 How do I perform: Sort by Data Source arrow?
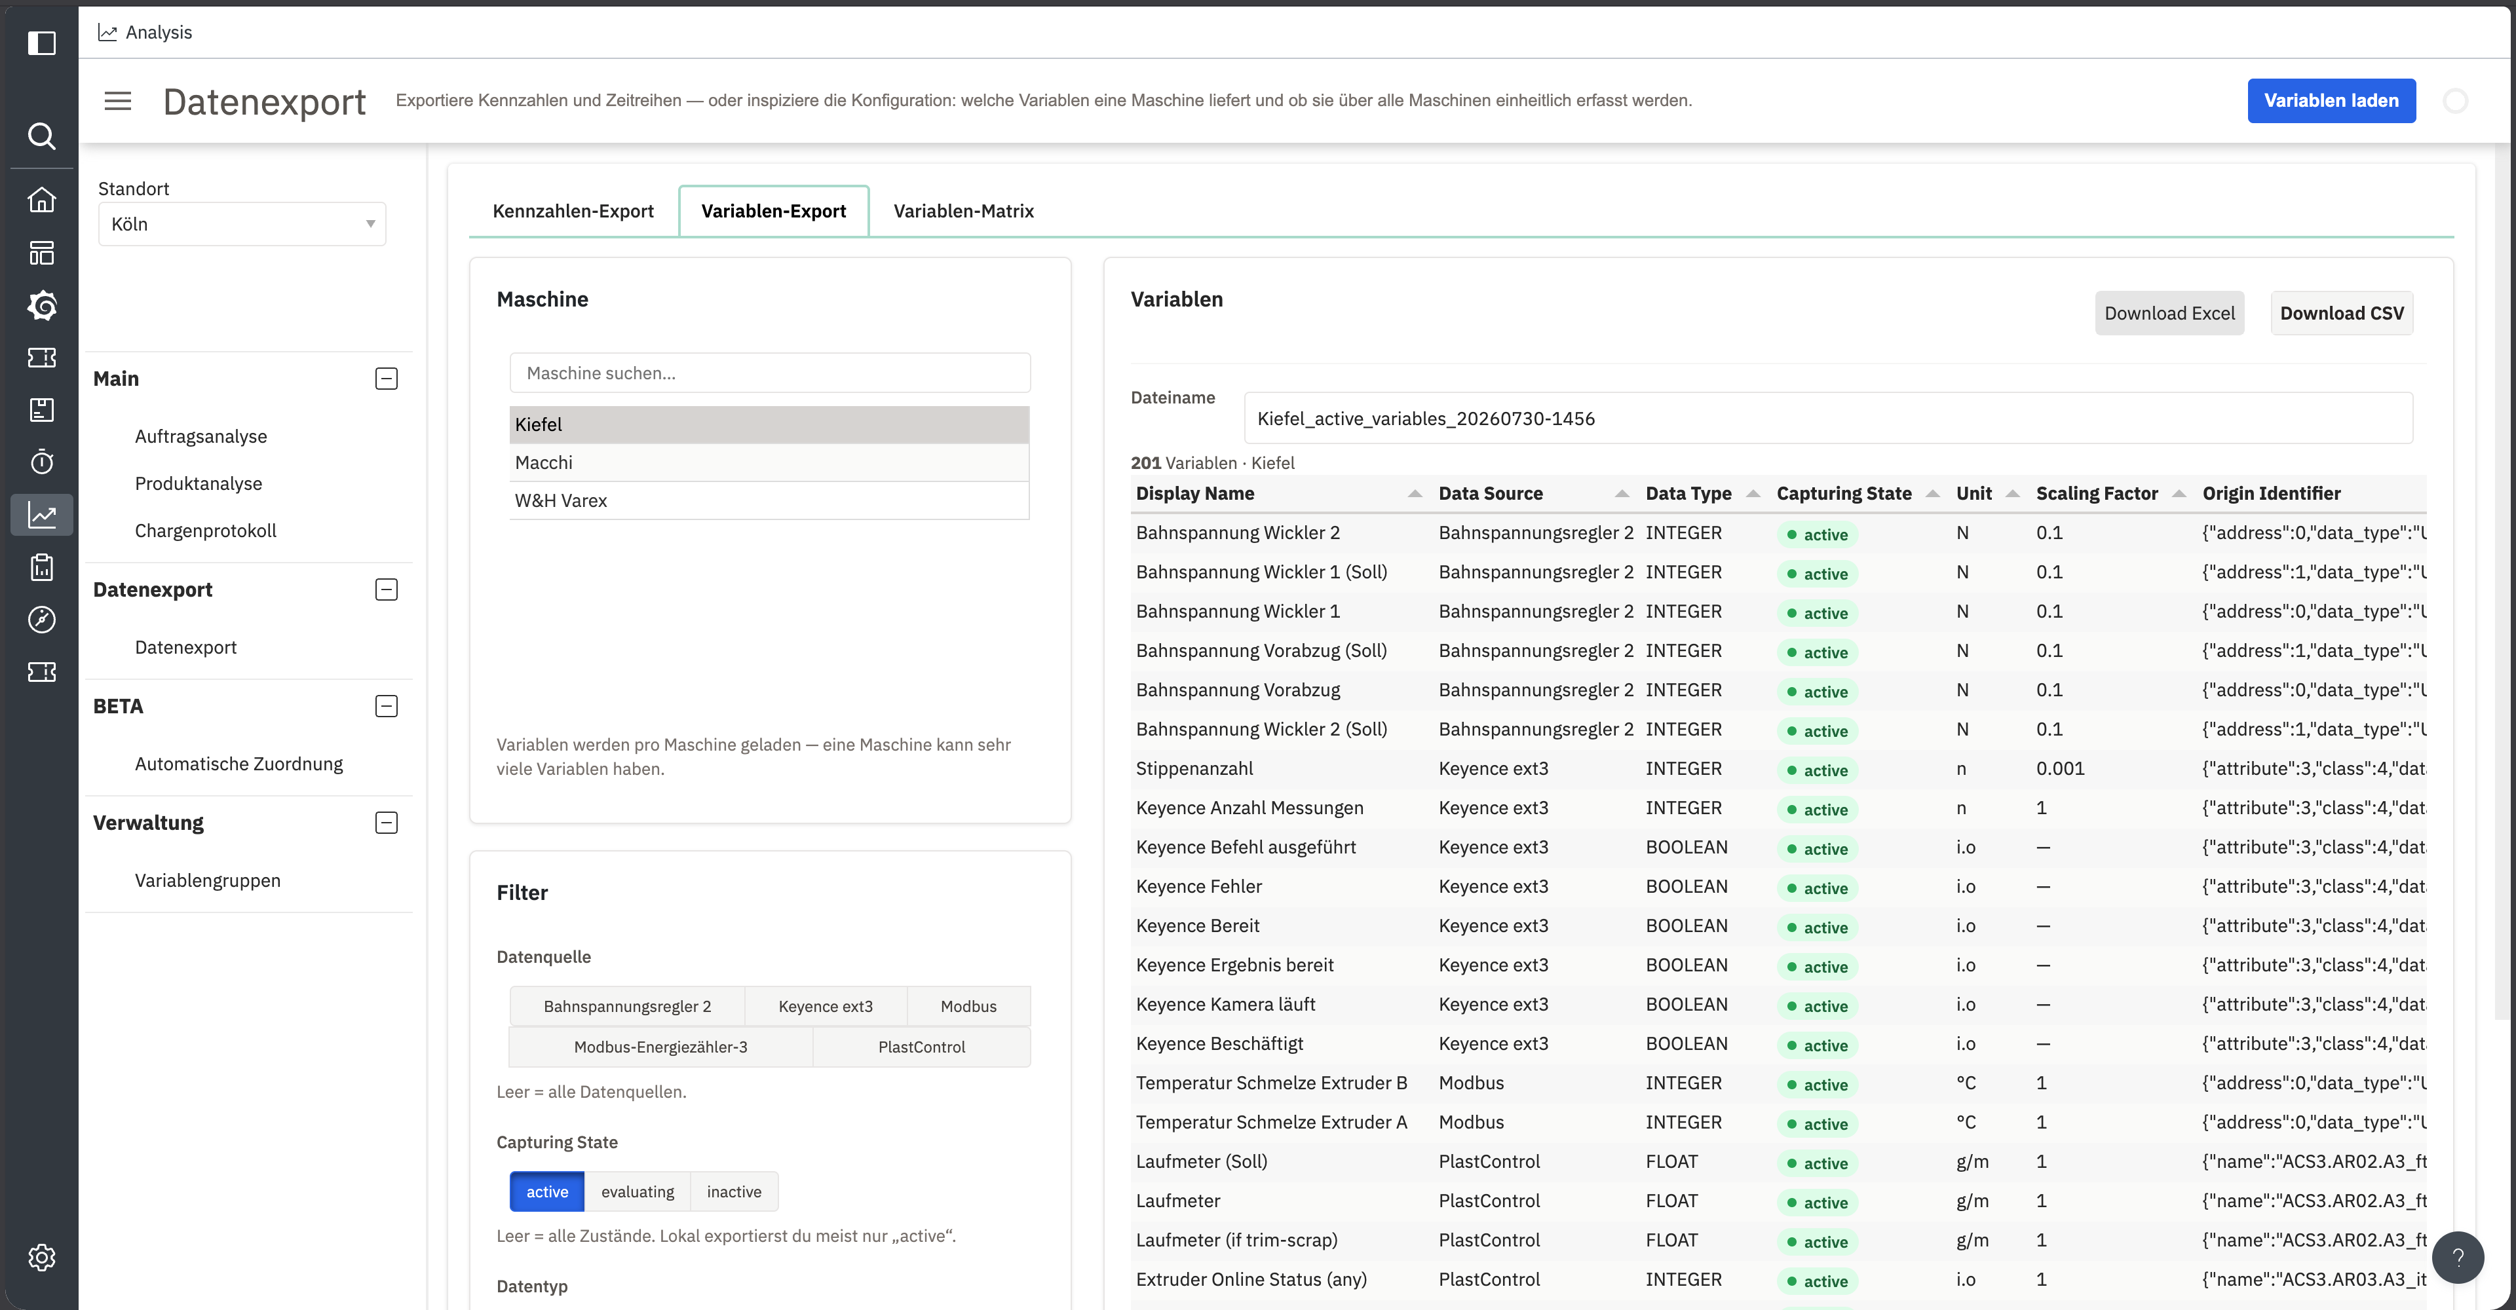1622,494
